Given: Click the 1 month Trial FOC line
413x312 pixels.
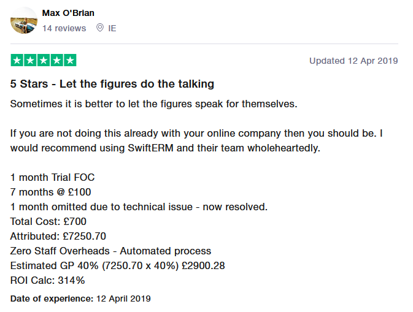Looking at the screenshot, I should pyautogui.click(x=52, y=177).
